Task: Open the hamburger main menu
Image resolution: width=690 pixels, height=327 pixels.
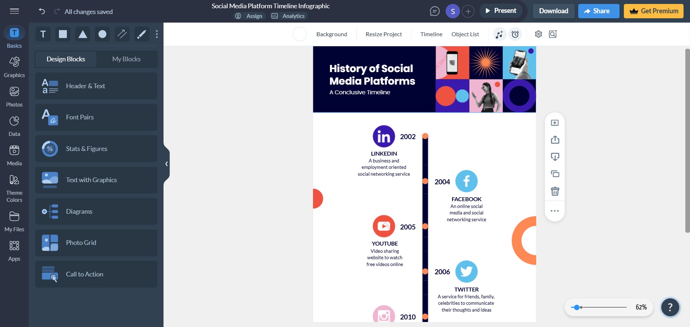Action: coord(14,11)
